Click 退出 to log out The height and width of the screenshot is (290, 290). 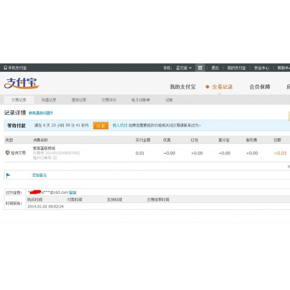(x=215, y=68)
